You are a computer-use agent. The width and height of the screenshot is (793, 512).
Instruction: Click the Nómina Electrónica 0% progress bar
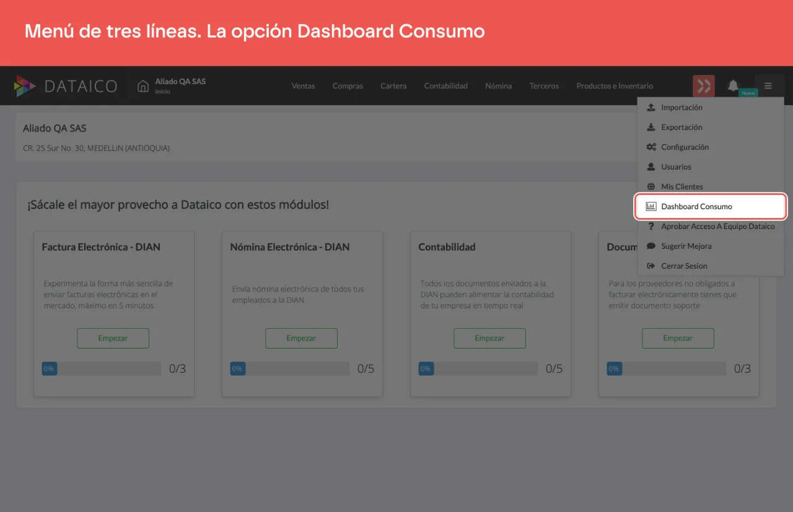tap(290, 368)
